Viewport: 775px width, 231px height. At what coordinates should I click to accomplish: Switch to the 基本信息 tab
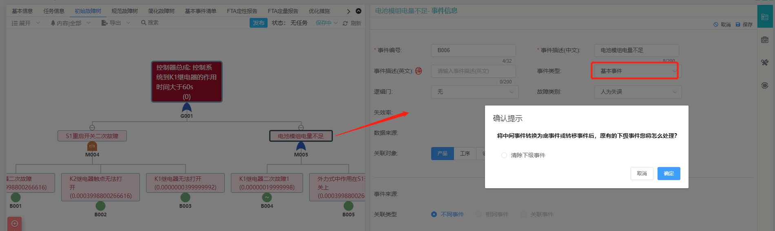coord(22,11)
